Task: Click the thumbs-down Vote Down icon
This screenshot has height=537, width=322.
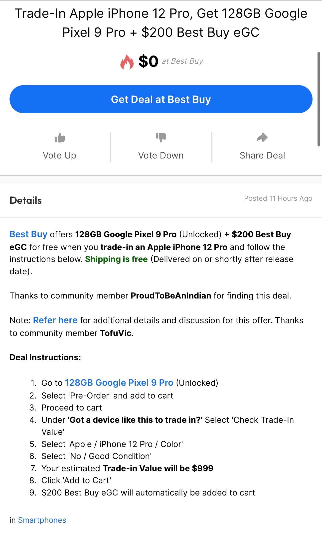Action: pos(161,137)
